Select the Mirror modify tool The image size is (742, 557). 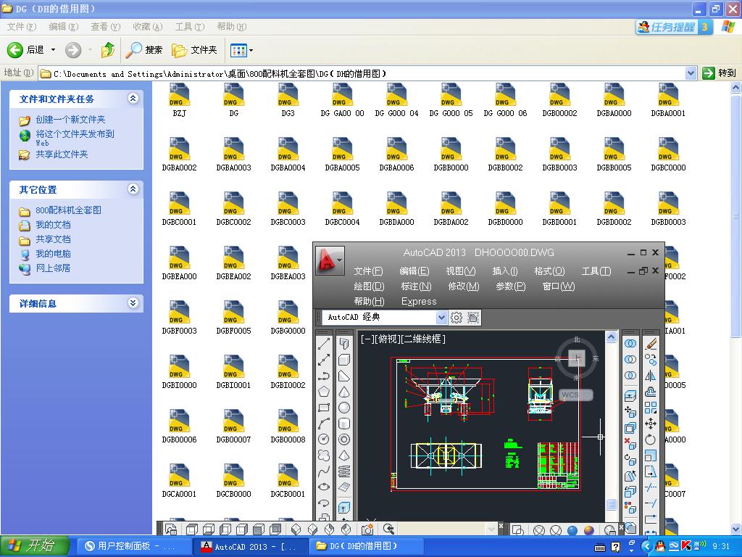click(x=651, y=376)
